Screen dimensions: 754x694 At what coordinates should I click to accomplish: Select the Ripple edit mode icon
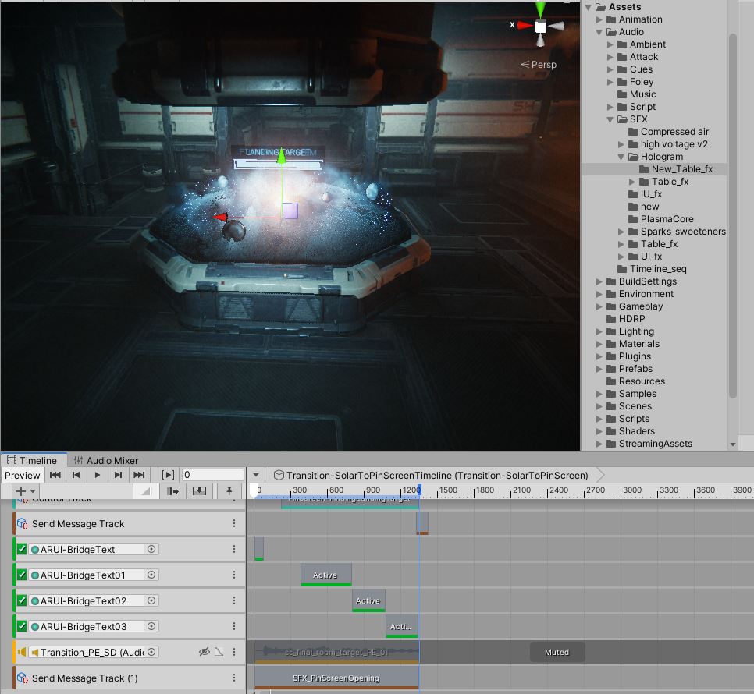[172, 490]
